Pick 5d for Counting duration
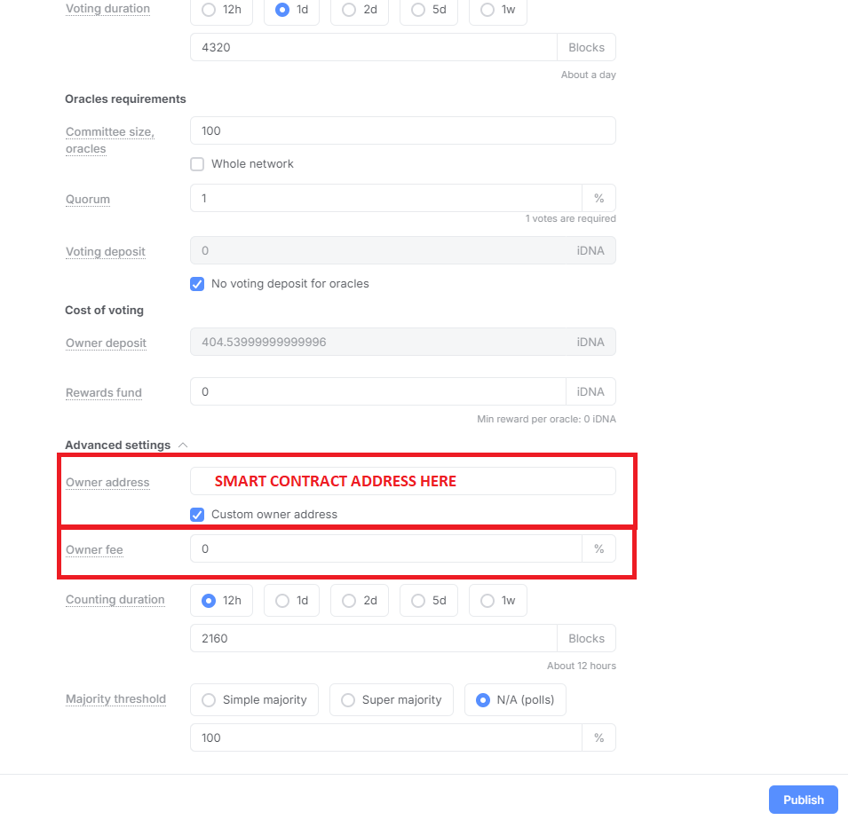The width and height of the screenshot is (848, 820). [x=429, y=601]
